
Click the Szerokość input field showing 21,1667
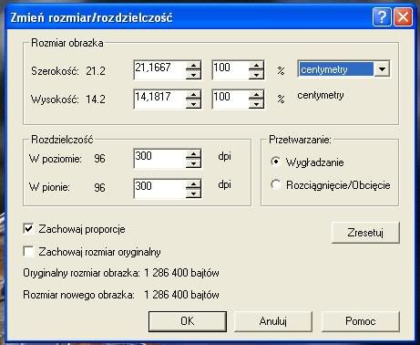(159, 70)
